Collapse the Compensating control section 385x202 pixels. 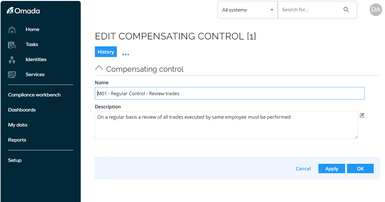point(99,68)
